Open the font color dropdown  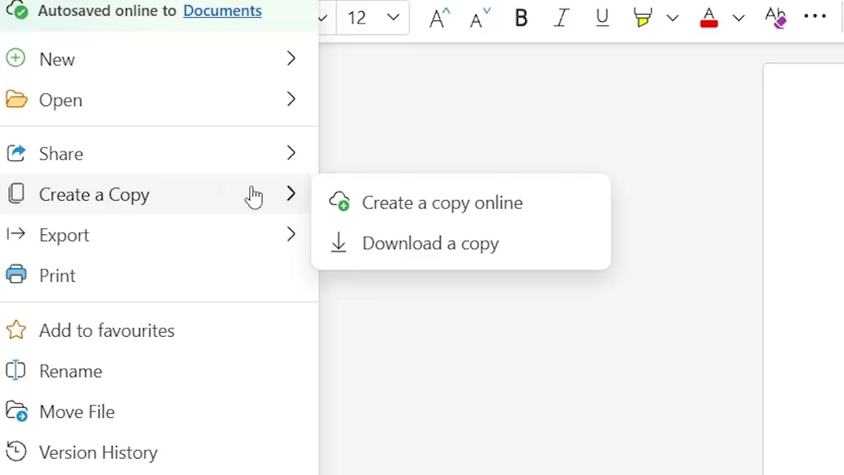738,18
